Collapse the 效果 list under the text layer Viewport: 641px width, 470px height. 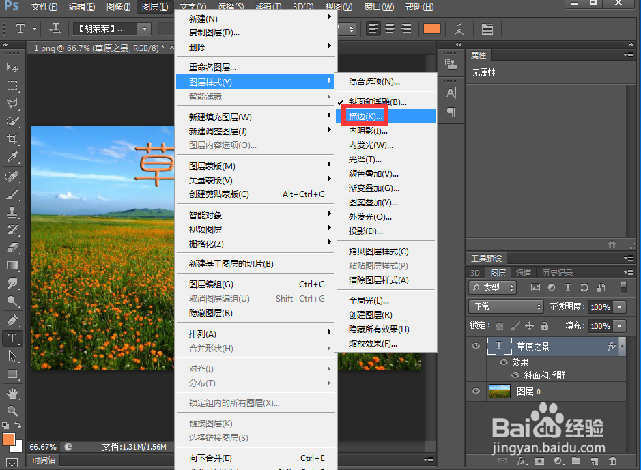point(621,347)
